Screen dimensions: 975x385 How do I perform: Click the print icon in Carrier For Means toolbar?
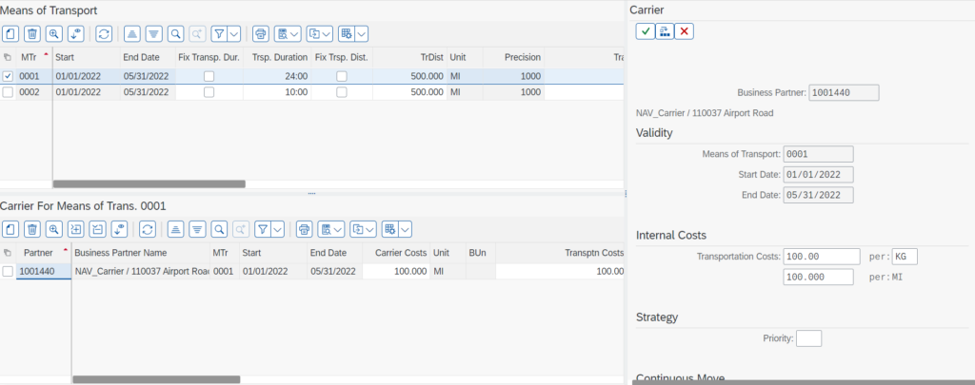[x=304, y=229]
